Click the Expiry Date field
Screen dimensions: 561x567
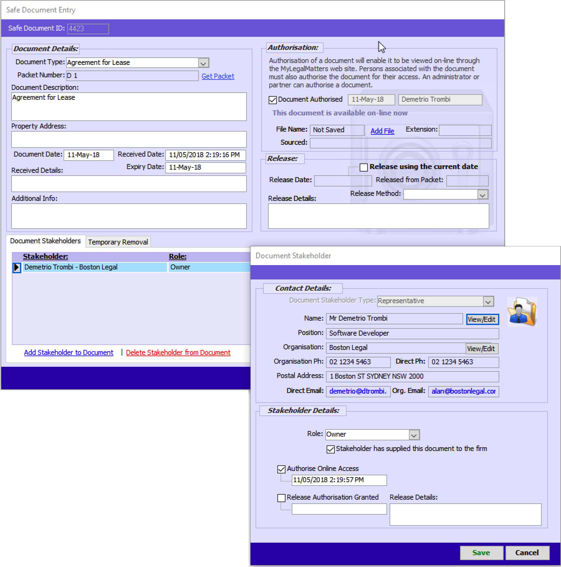click(205, 167)
